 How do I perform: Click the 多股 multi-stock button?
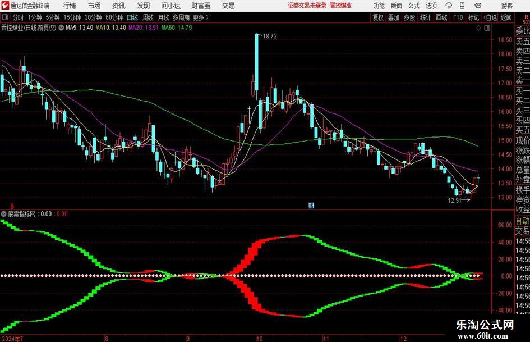(x=409, y=17)
